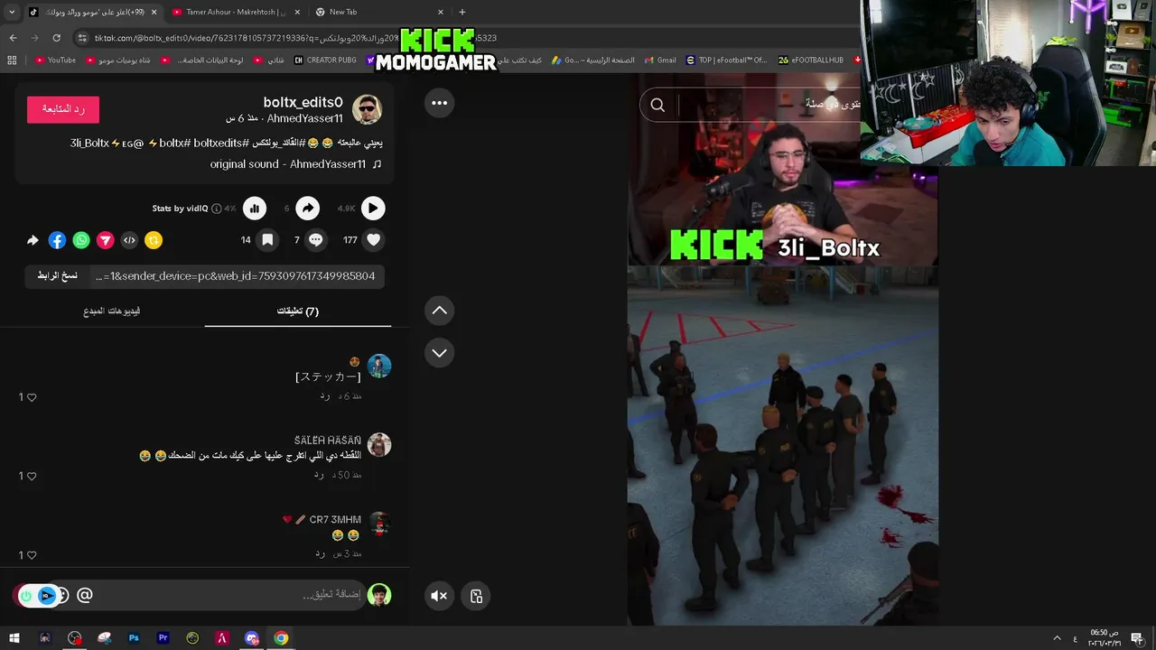1156x650 pixels.
Task: Go to the previous video with the up arrow
Action: 439,311
